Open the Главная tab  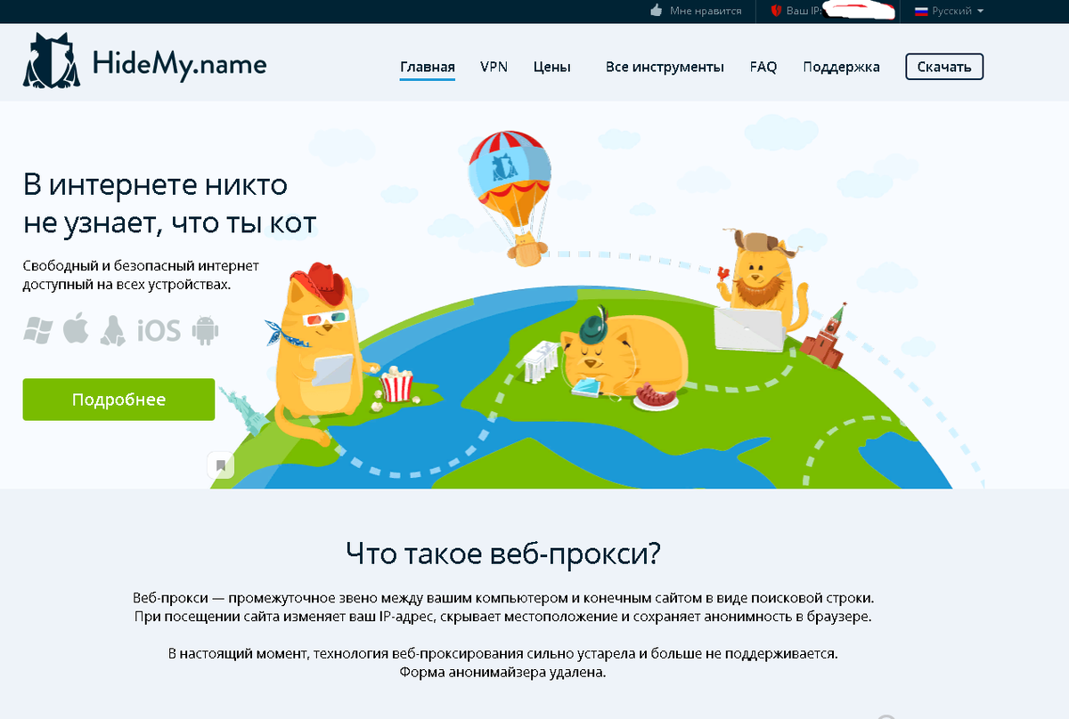[x=428, y=67]
